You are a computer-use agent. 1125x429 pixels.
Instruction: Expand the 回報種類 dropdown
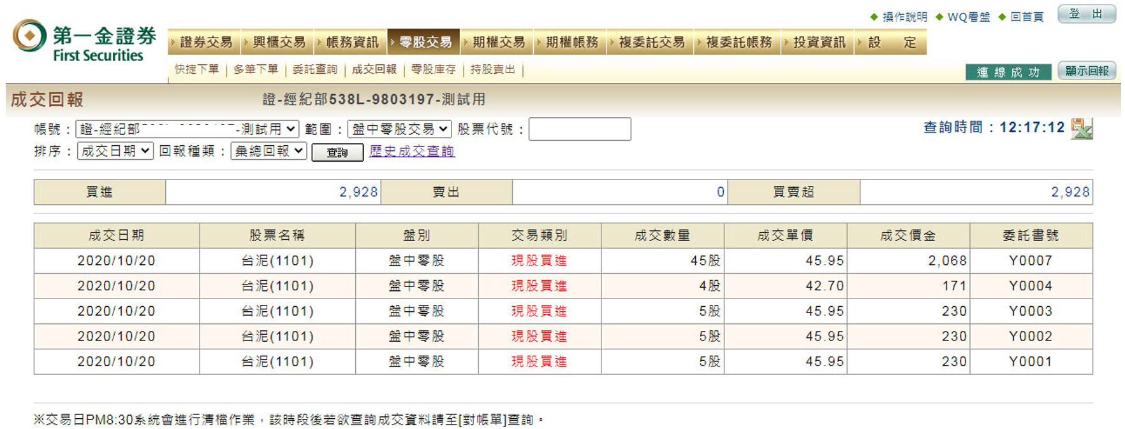pyautogui.click(x=268, y=151)
